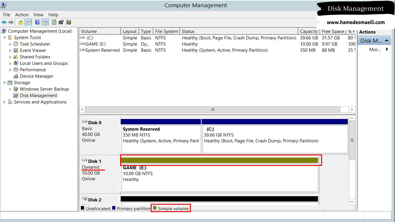Collapse the System Tools tree branch
Viewport: 396px width, 222px height.
[4, 38]
